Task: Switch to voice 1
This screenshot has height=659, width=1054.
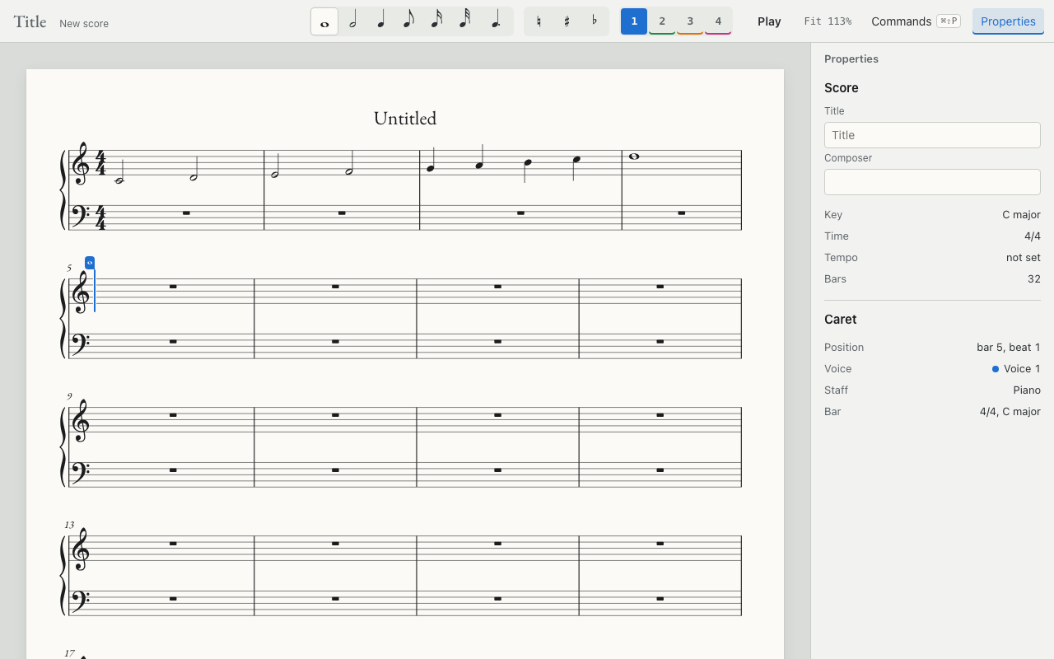Action: pos(634,21)
